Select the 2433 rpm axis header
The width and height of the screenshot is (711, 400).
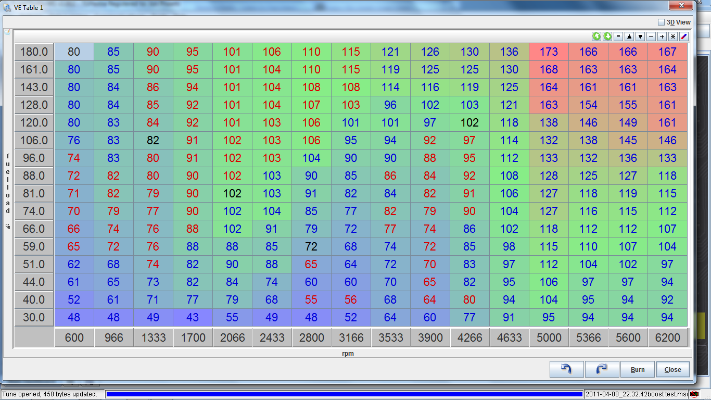[x=272, y=337]
